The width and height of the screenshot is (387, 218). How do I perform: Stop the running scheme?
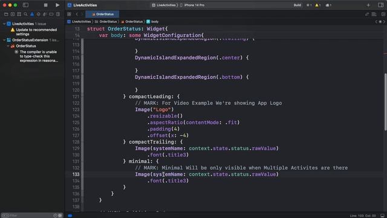[46, 5]
